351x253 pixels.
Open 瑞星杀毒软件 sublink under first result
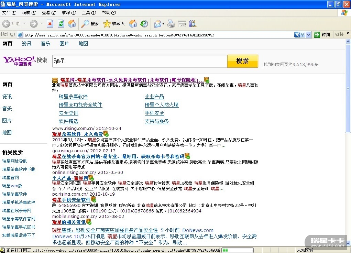(74, 97)
